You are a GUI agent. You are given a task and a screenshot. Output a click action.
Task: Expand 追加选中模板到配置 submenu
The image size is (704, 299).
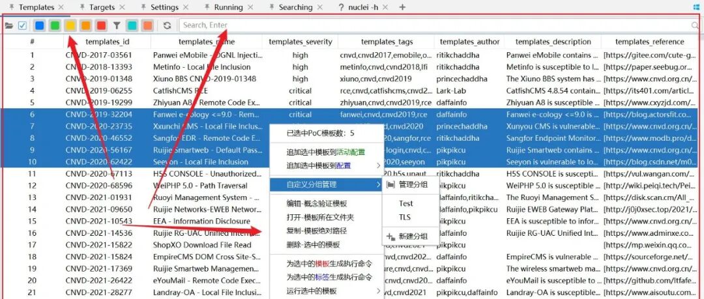[327, 165]
